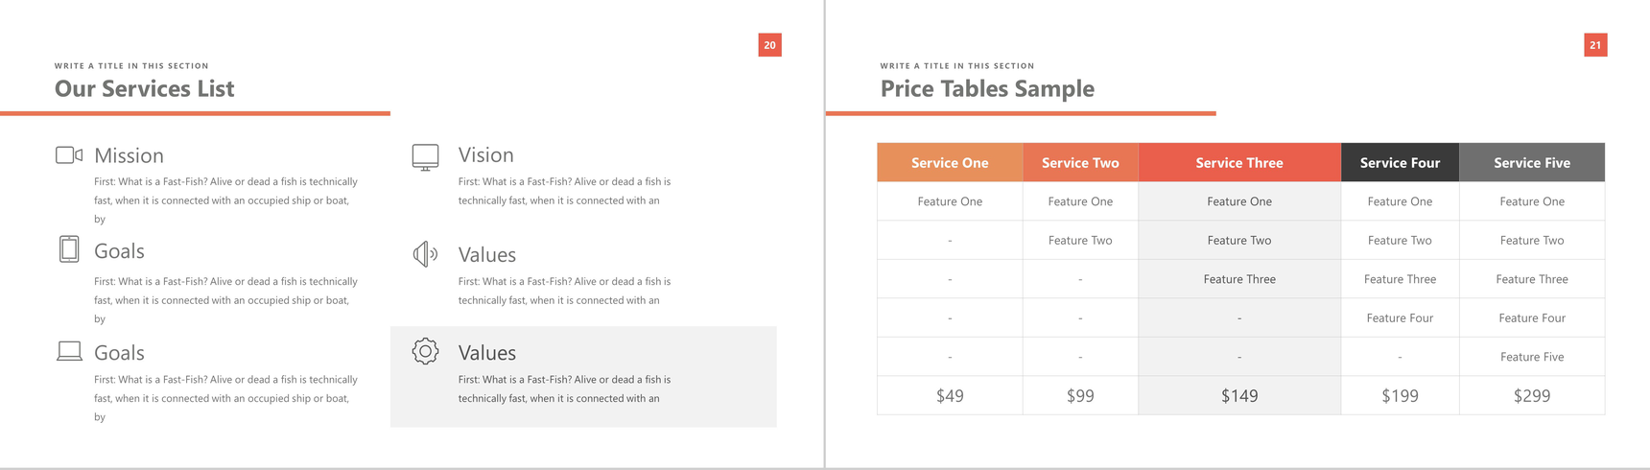Click the tablet icon next to the first Goals heading
1650x470 pixels.
(x=69, y=249)
